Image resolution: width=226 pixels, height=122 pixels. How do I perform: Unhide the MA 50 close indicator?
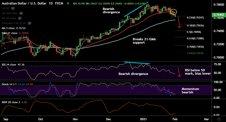[20, 38]
